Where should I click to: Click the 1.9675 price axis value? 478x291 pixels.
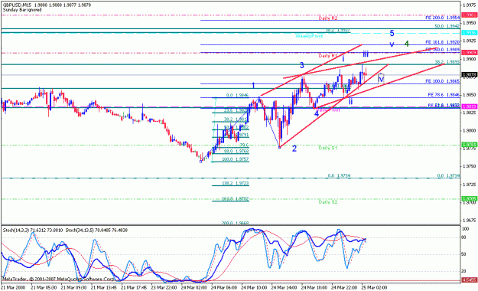point(469,220)
